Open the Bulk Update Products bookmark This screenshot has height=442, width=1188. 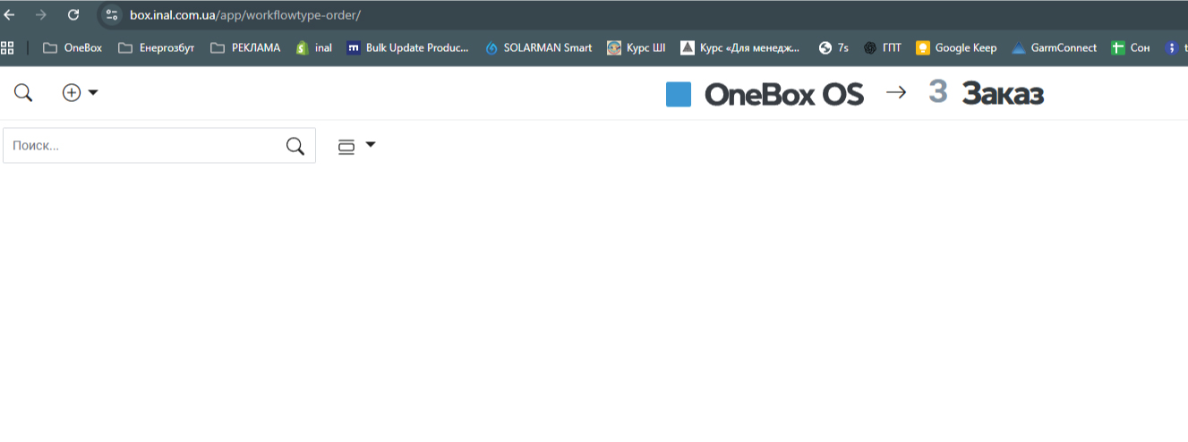click(408, 47)
